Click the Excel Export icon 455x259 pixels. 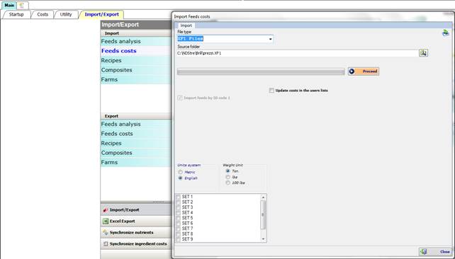coord(106,221)
